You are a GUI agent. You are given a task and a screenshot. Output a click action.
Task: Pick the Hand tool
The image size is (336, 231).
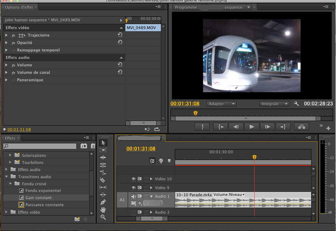pos(103,210)
